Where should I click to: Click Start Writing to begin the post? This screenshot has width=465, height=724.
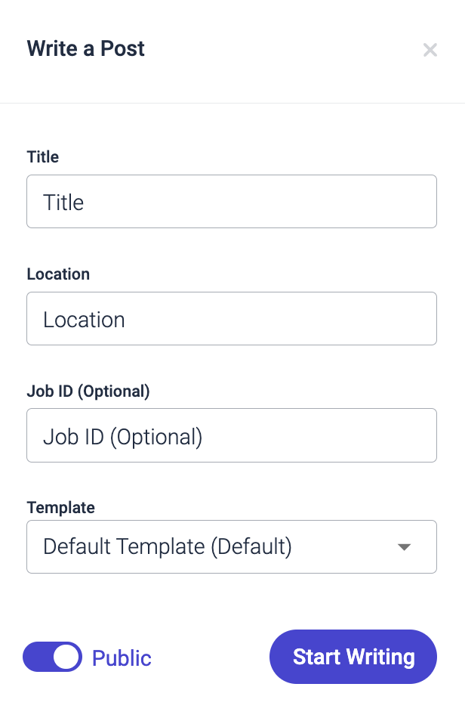click(x=353, y=657)
